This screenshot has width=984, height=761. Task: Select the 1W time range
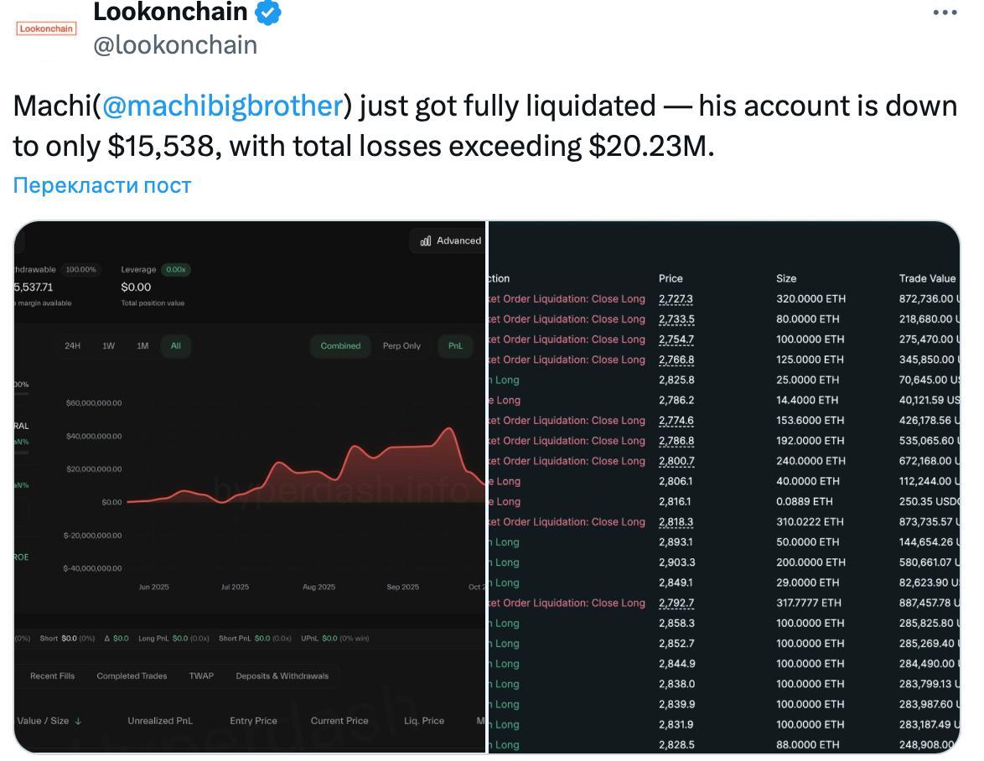[x=109, y=346]
